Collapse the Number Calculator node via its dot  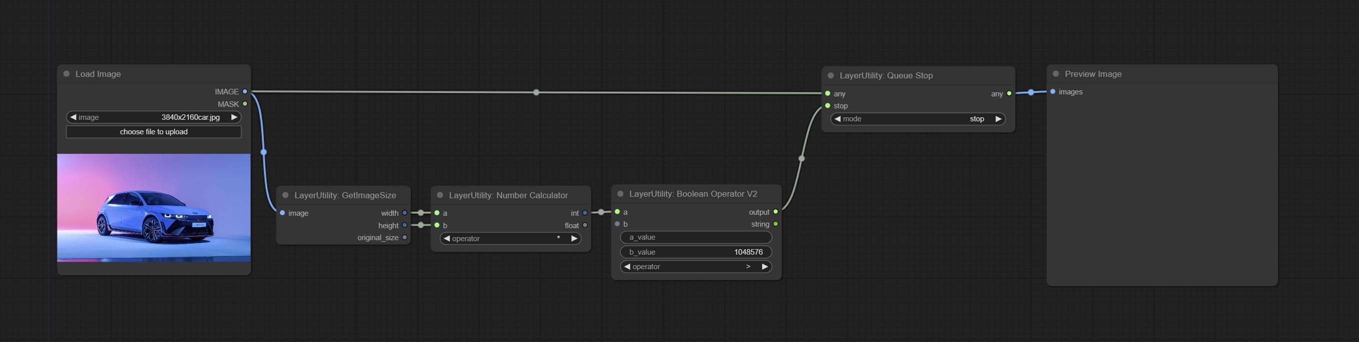pos(440,195)
